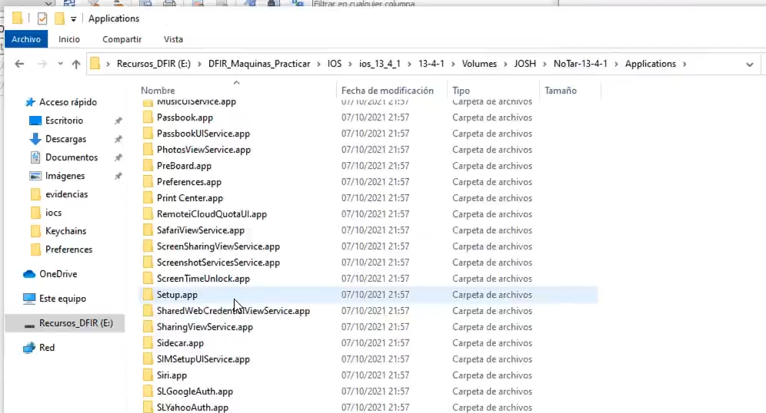Select PreBoard.app folder

pos(184,166)
